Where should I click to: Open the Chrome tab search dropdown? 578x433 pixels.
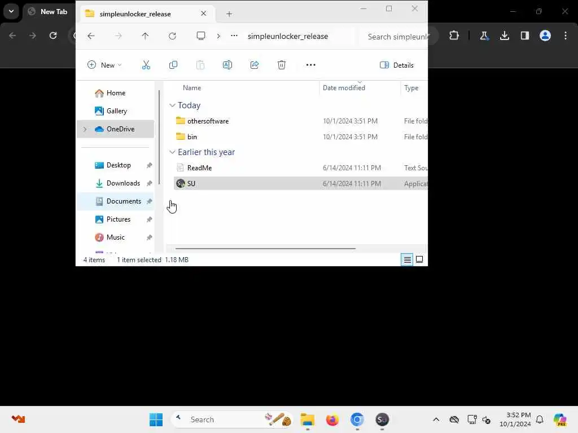coord(11,11)
